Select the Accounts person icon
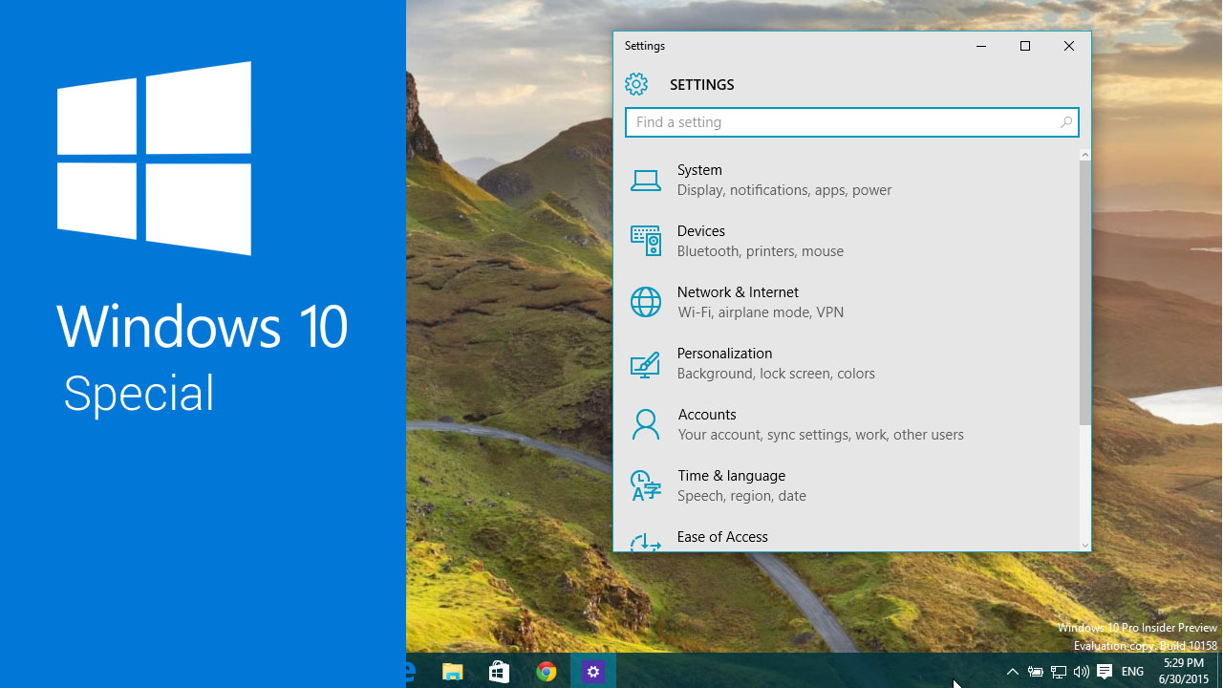1223x688 pixels. (646, 424)
